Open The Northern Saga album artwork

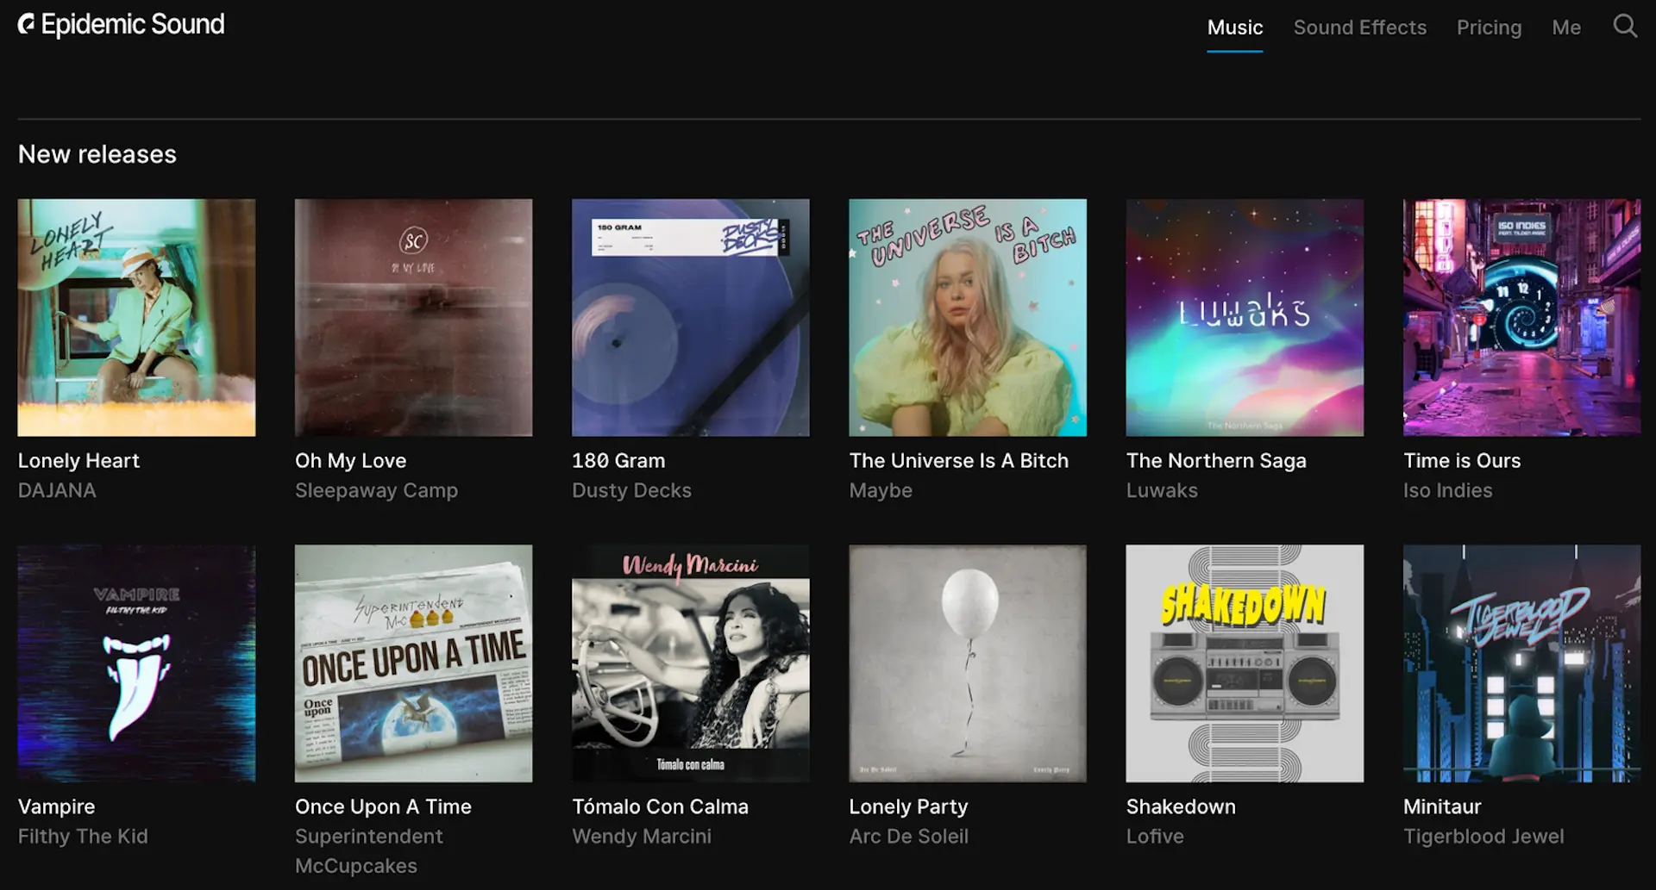(1245, 318)
